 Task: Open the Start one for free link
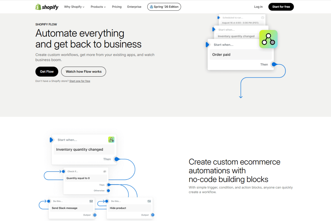[80, 81]
